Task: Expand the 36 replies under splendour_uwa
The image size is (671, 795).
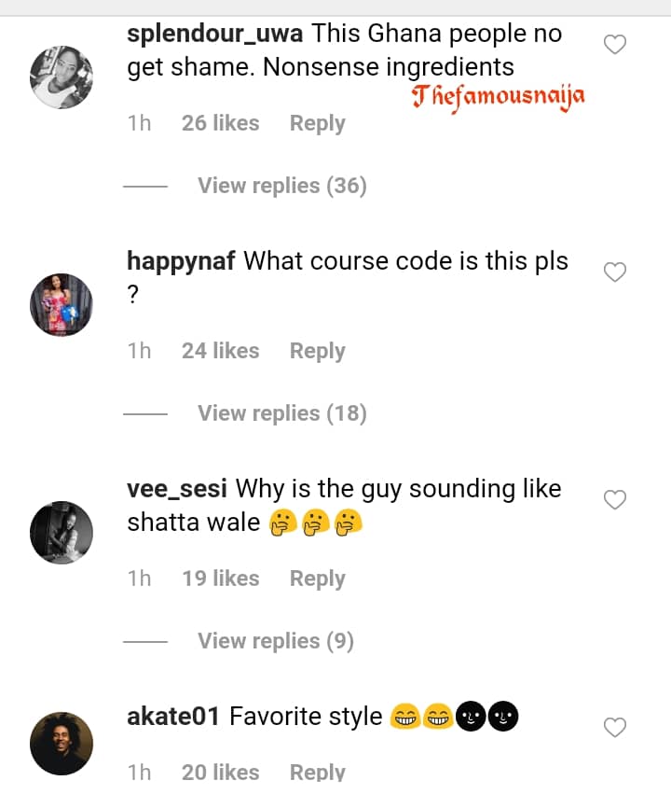Action: pyautogui.click(x=281, y=186)
